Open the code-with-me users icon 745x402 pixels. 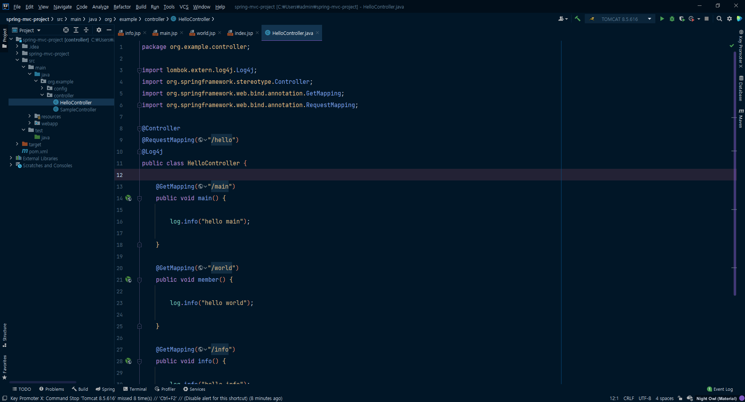pos(563,19)
